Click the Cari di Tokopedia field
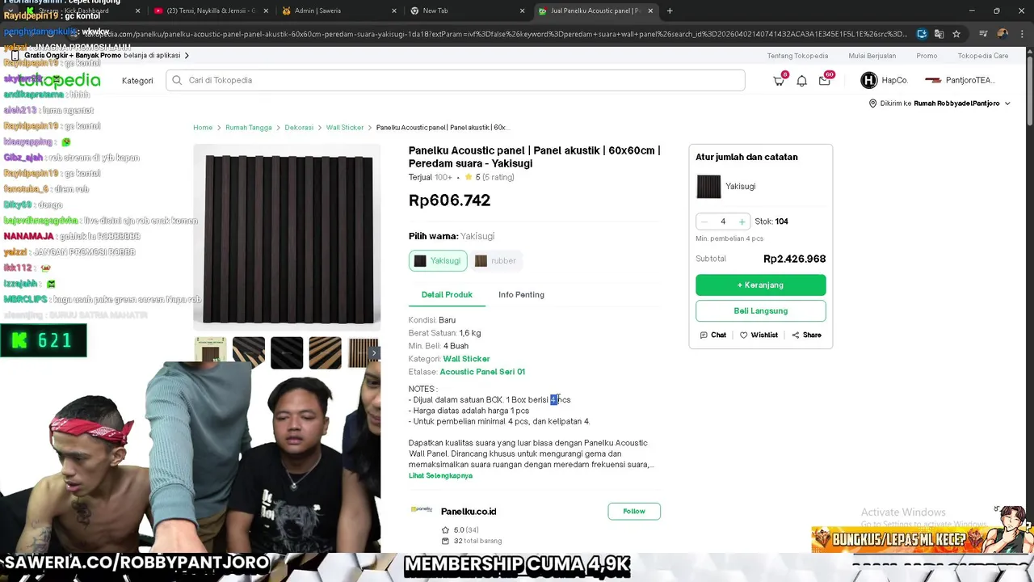Viewport: 1034px width, 582px height. (x=456, y=80)
